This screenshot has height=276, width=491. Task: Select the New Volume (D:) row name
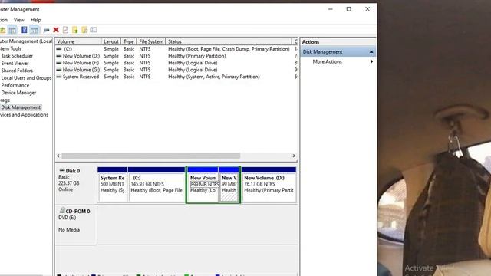click(x=81, y=56)
